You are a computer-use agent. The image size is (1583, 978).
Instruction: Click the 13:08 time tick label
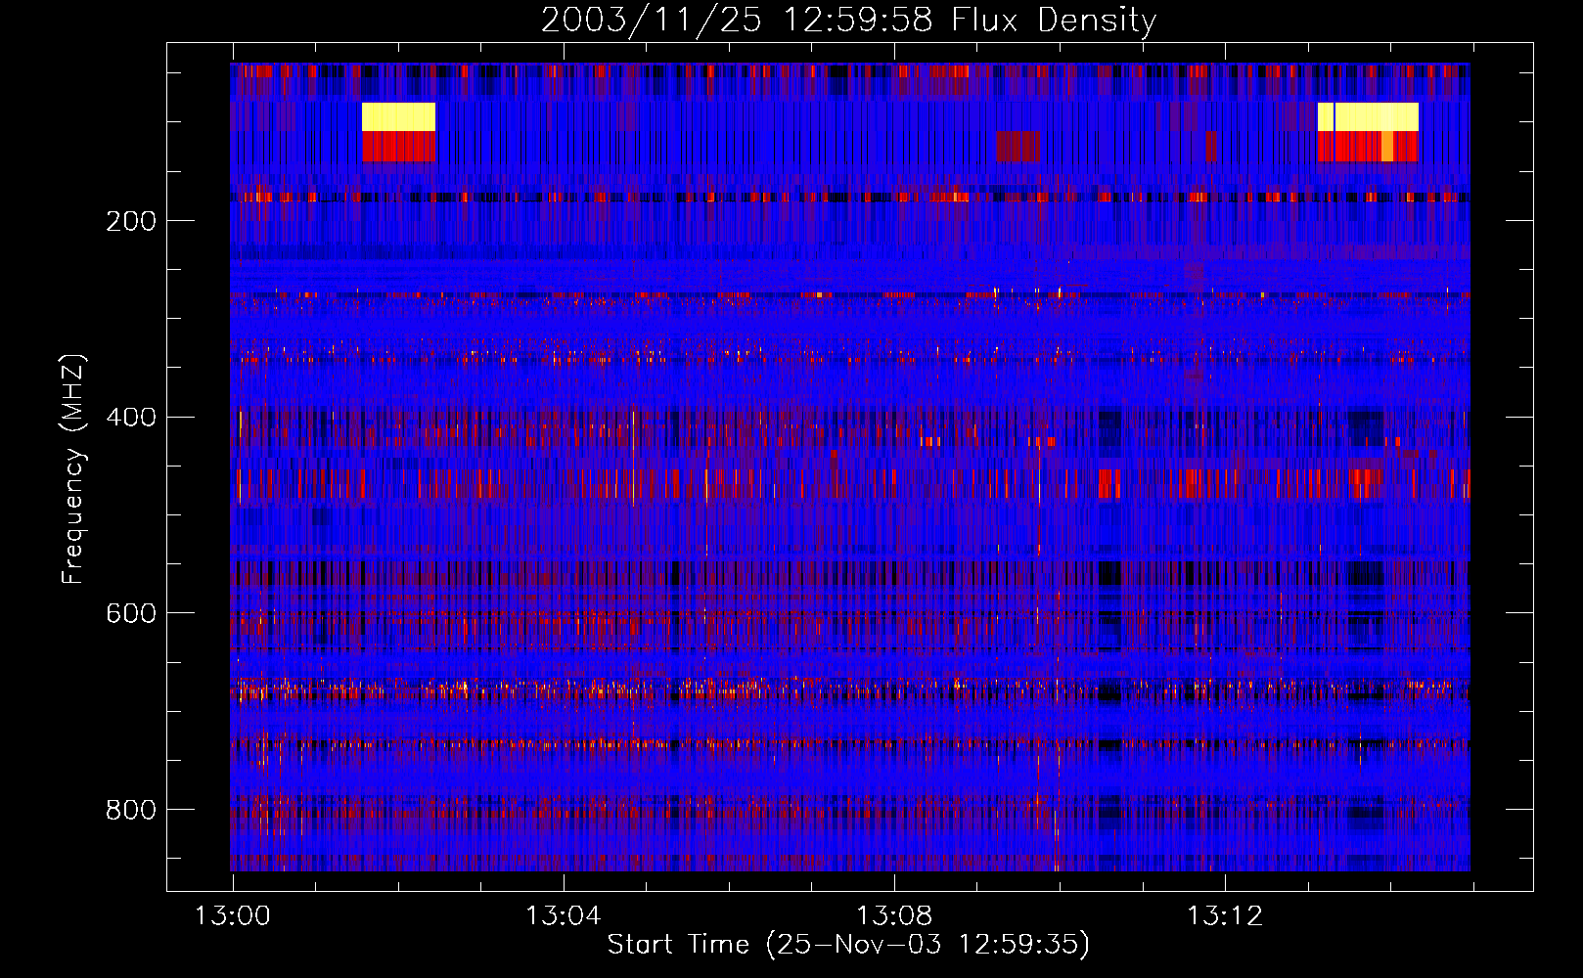pos(893,916)
